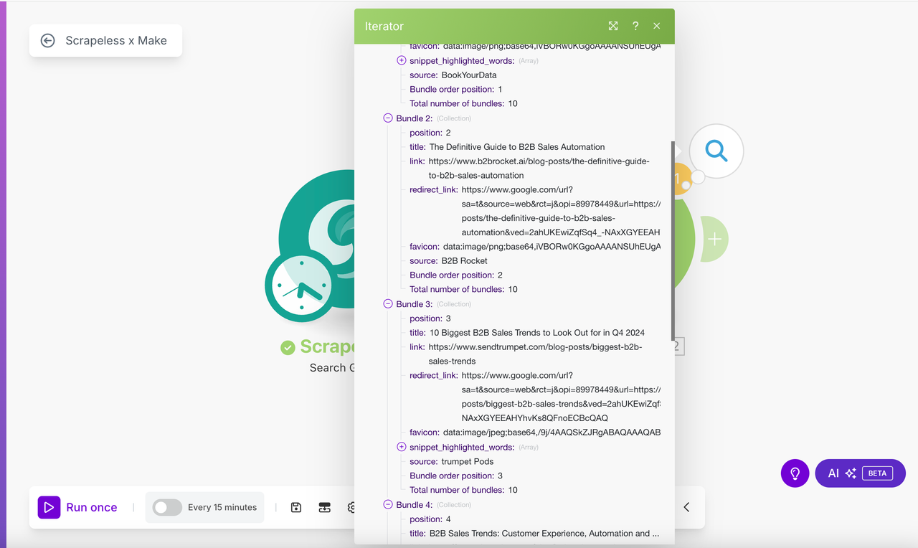This screenshot has width=918, height=548.
Task: Close the Iterator panel
Action: pyautogui.click(x=657, y=26)
